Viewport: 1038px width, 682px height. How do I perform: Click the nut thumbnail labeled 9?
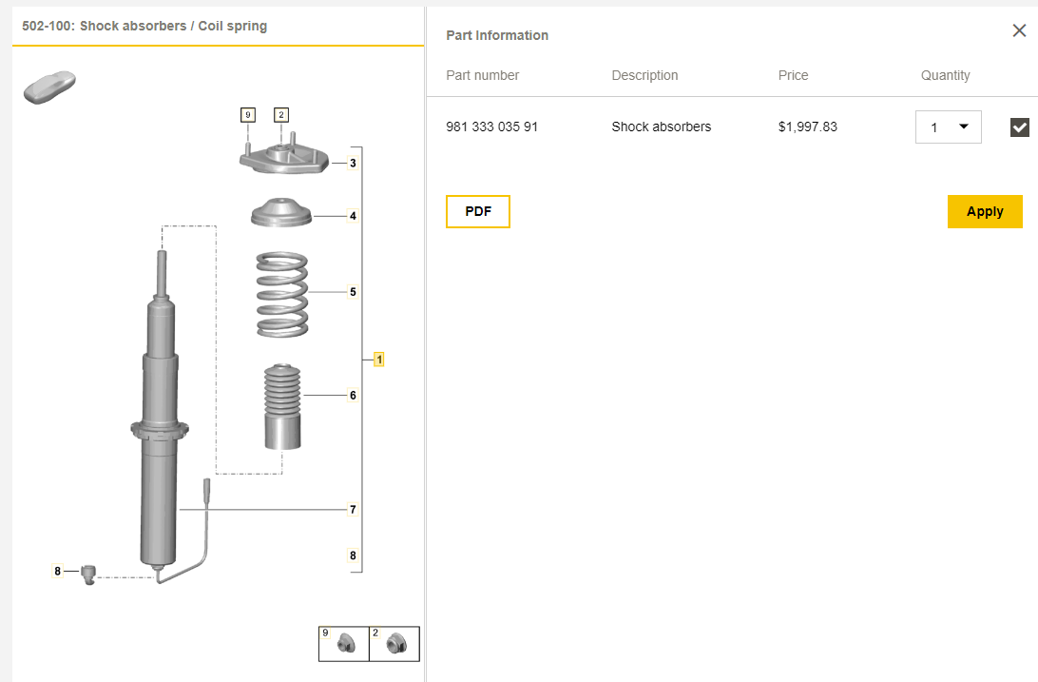pos(345,644)
